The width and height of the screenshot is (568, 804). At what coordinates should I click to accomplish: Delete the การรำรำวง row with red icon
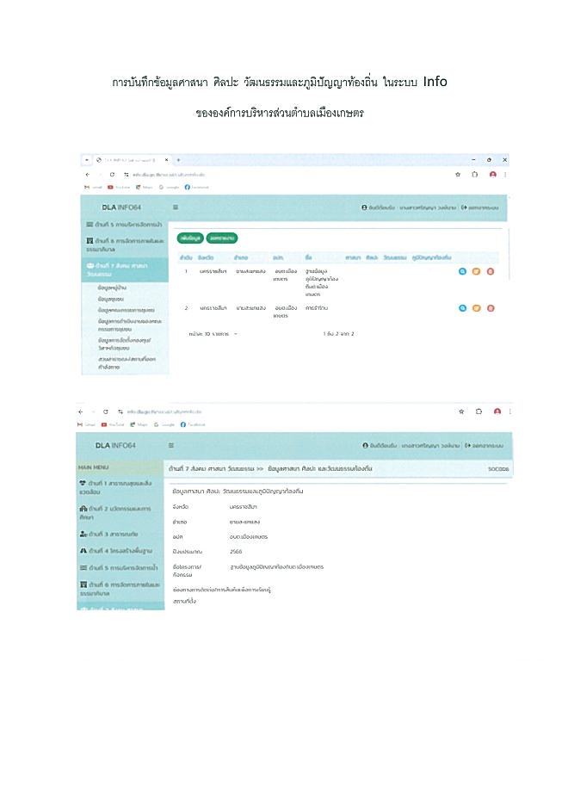point(490,307)
